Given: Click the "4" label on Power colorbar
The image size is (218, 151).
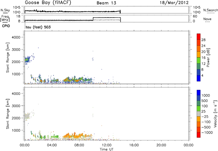Looking at the screenshot, I should (202, 76).
